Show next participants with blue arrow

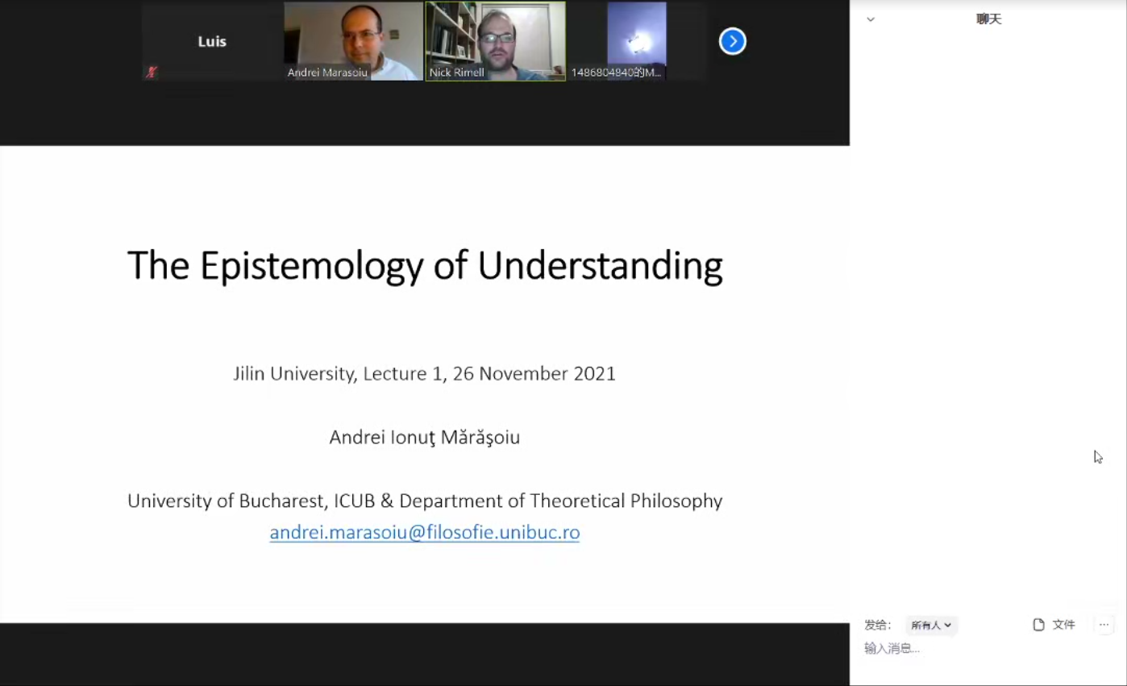pyautogui.click(x=732, y=41)
